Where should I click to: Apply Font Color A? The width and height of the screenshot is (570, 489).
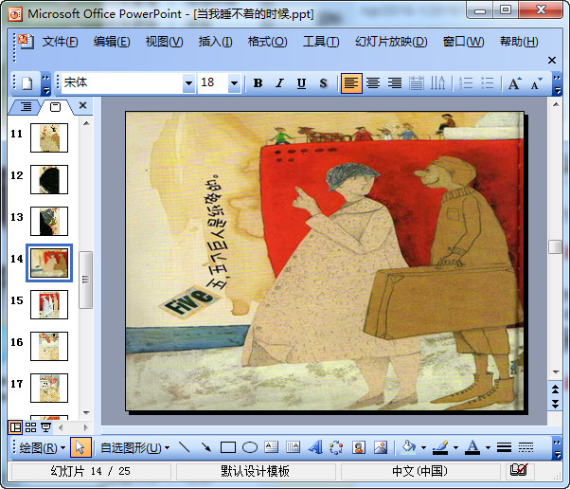[472, 447]
